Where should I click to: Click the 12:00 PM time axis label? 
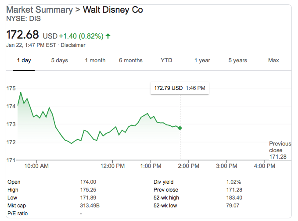pos(113,166)
